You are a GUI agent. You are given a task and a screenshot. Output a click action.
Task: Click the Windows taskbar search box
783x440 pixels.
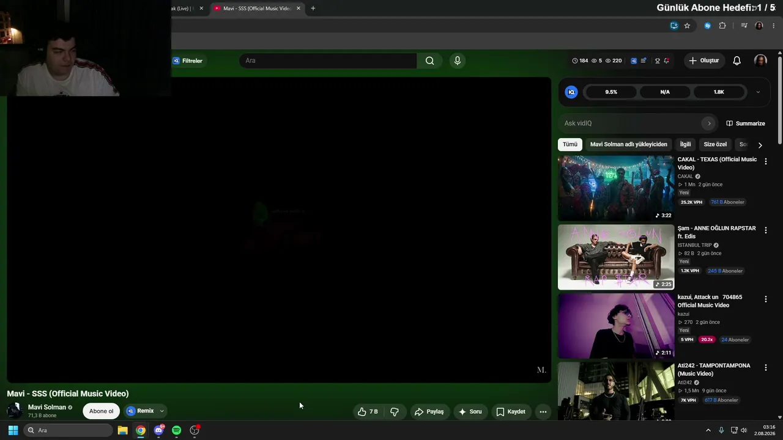click(x=68, y=430)
